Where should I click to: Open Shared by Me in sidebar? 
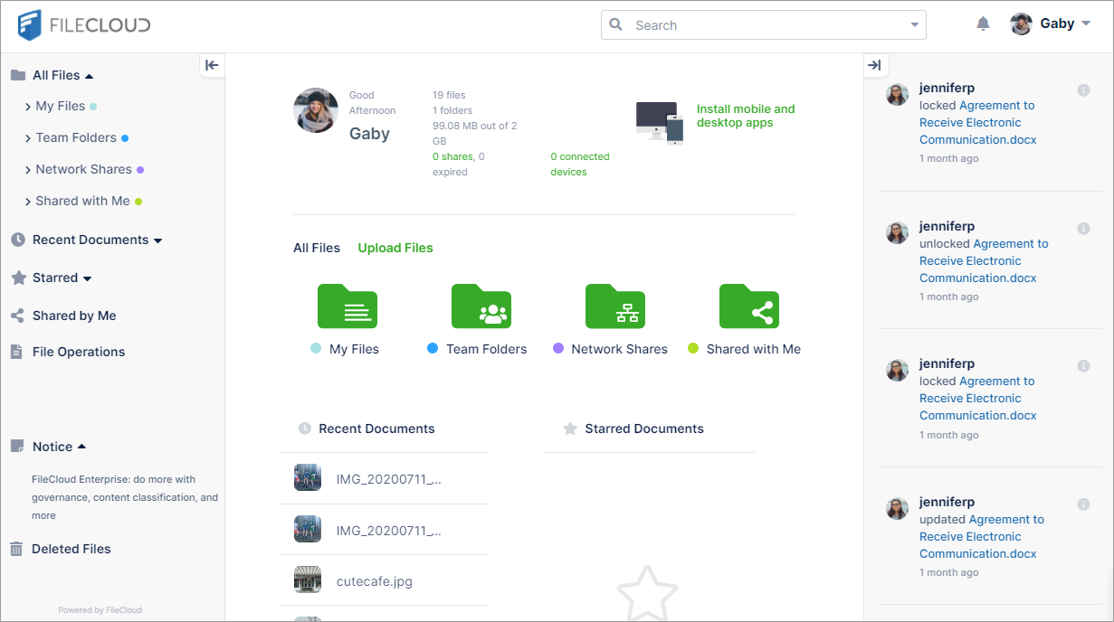(73, 316)
